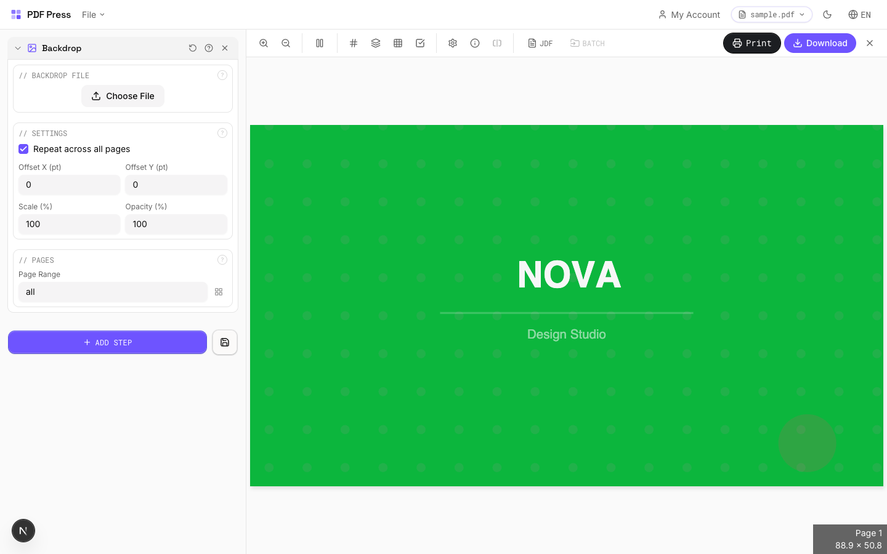Open the File menu
Viewport: 887px width, 554px height.
coord(93,15)
